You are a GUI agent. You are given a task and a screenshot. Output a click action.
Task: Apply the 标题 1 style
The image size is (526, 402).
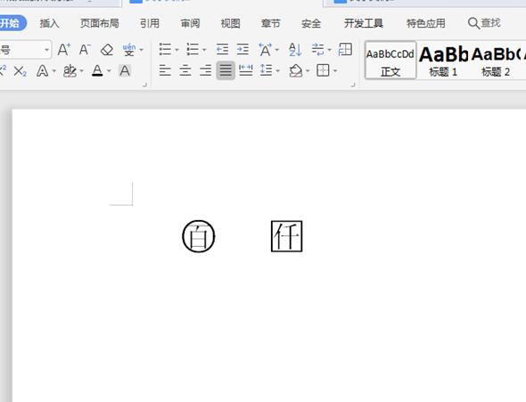443,61
